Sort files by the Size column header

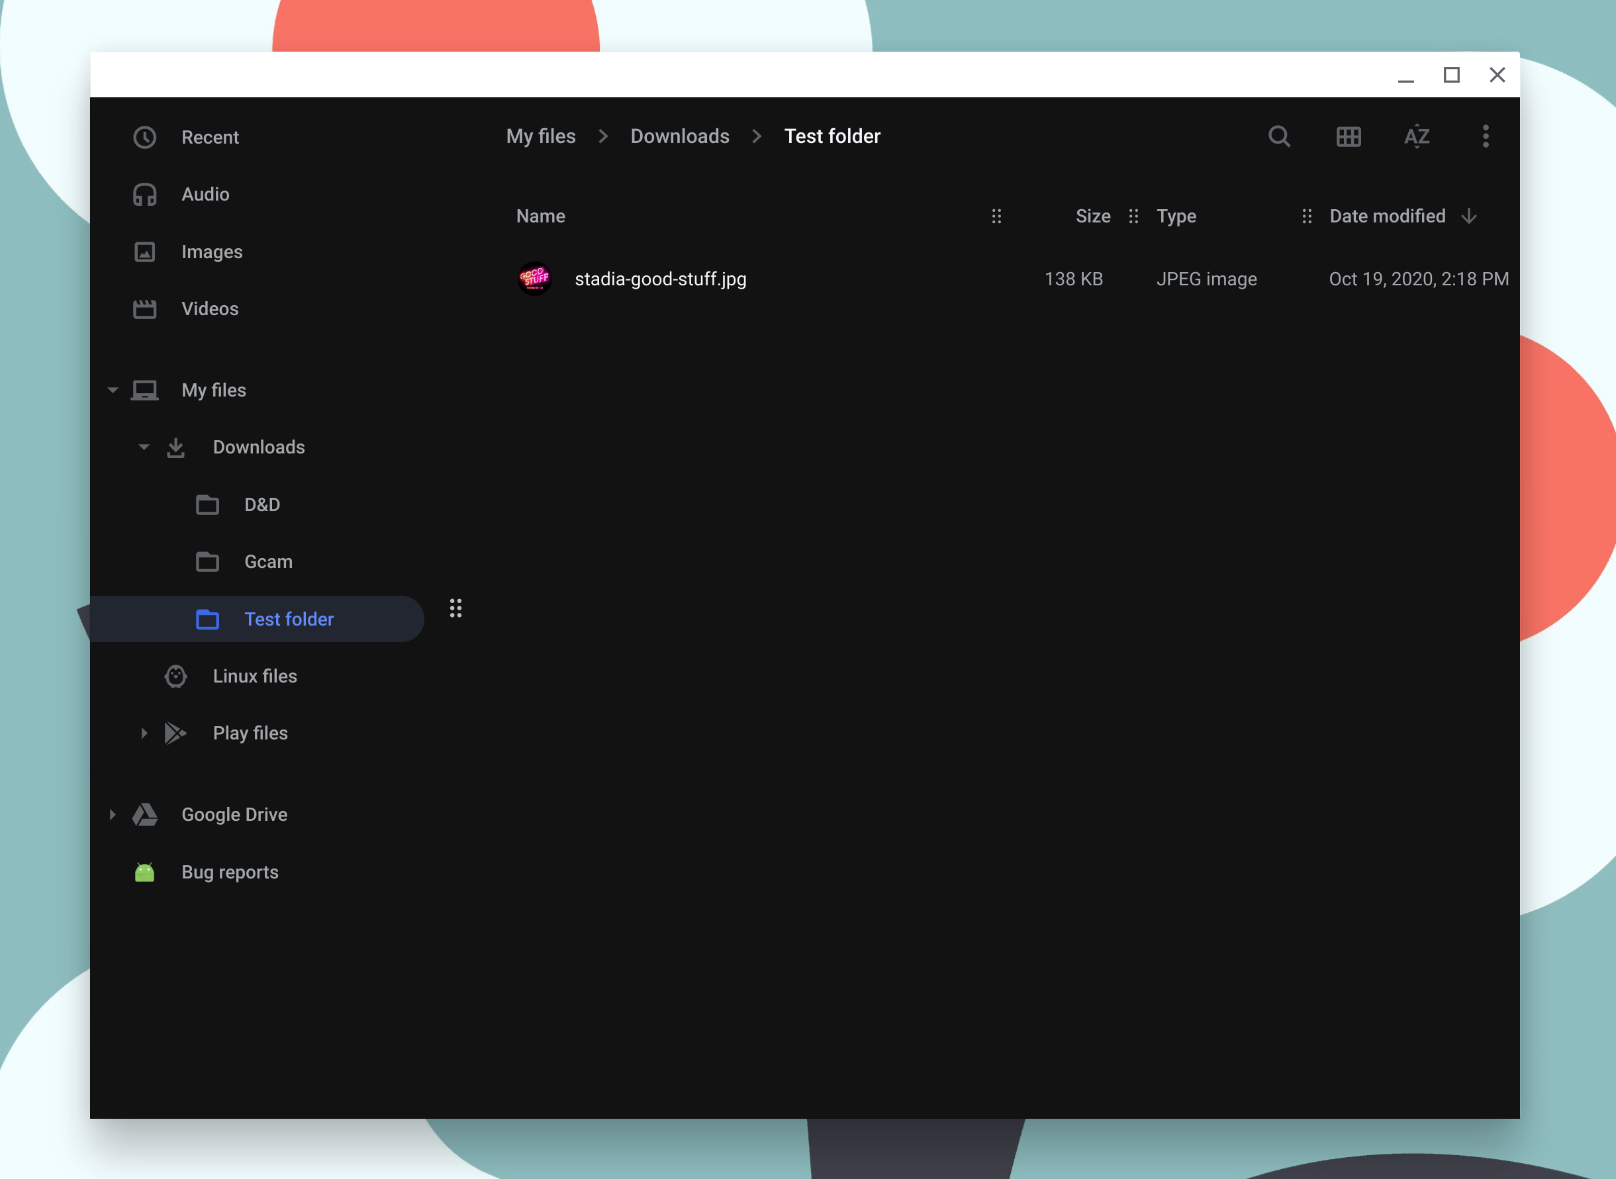click(1093, 216)
